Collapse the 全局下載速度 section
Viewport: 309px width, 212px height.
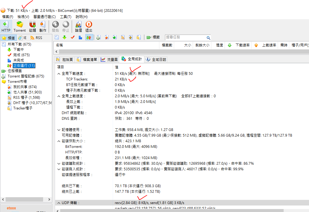pyautogui.click(x=59, y=74)
